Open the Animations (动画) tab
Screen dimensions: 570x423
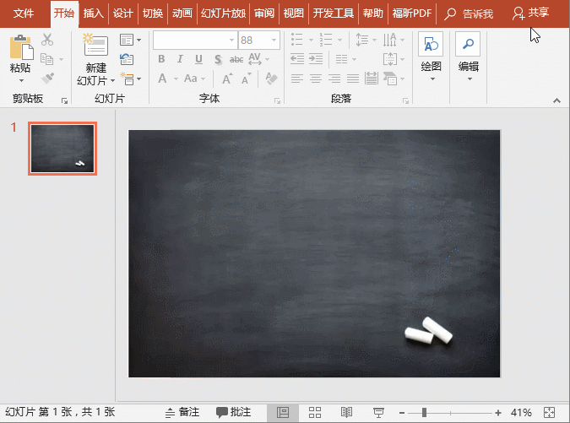pyautogui.click(x=182, y=13)
